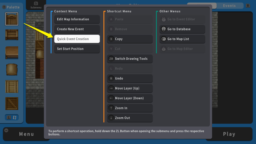256x144 pixels.
Task: Select the slatted crate tile in Palette
Action: (x=12, y=87)
